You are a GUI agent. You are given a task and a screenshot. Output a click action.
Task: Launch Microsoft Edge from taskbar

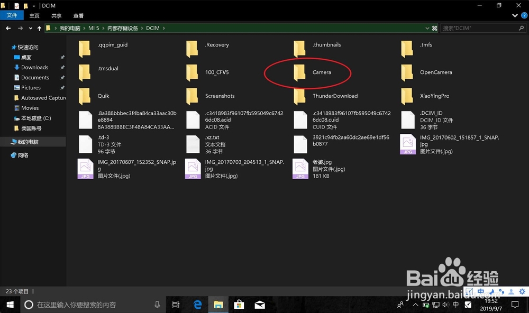pos(197,305)
